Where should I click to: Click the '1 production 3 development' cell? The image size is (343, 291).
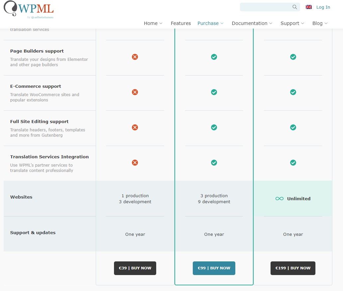pyautogui.click(x=135, y=199)
